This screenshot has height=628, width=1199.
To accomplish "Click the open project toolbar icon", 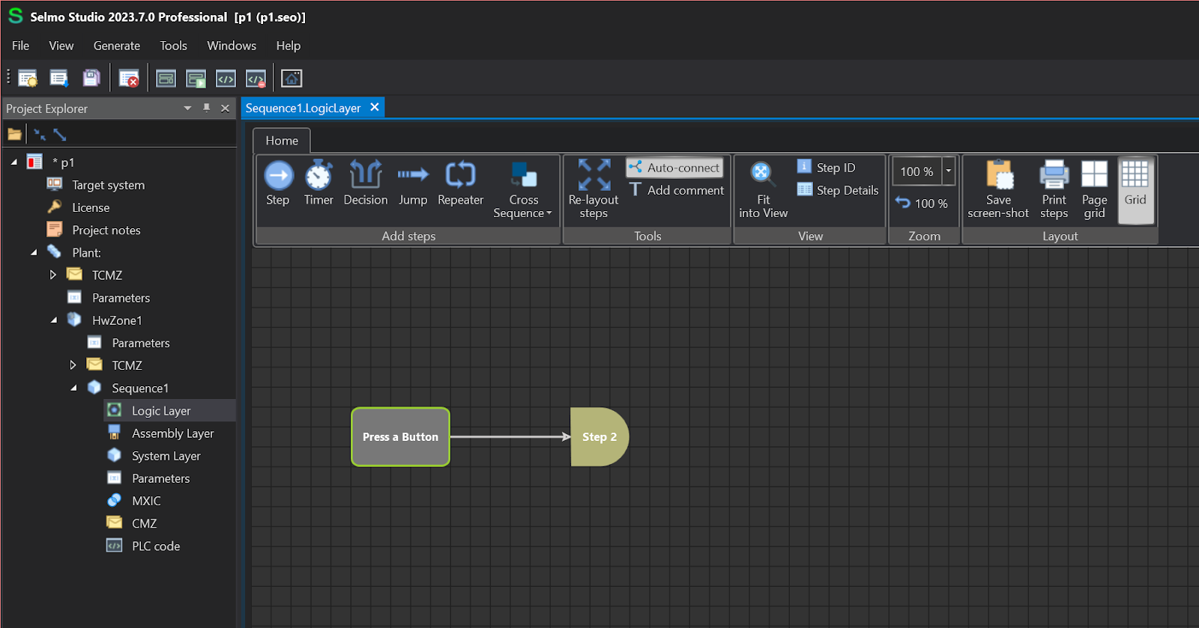I will click(59, 78).
